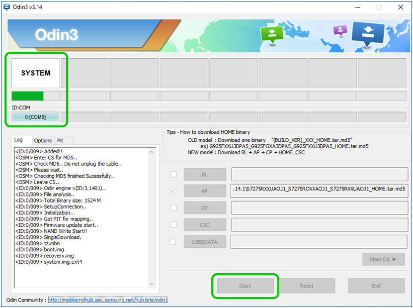Image resolution: width=413 pixels, height=308 pixels.
Task: Minimize the Odin3 window
Action: (356, 7)
